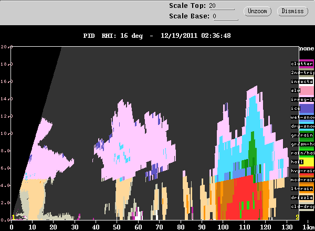Click the Scale Top label

coord(187,6)
